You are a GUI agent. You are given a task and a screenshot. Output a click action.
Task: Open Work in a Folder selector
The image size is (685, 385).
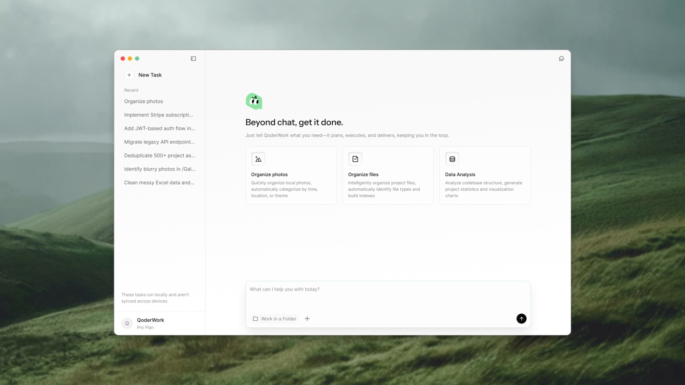tap(274, 319)
